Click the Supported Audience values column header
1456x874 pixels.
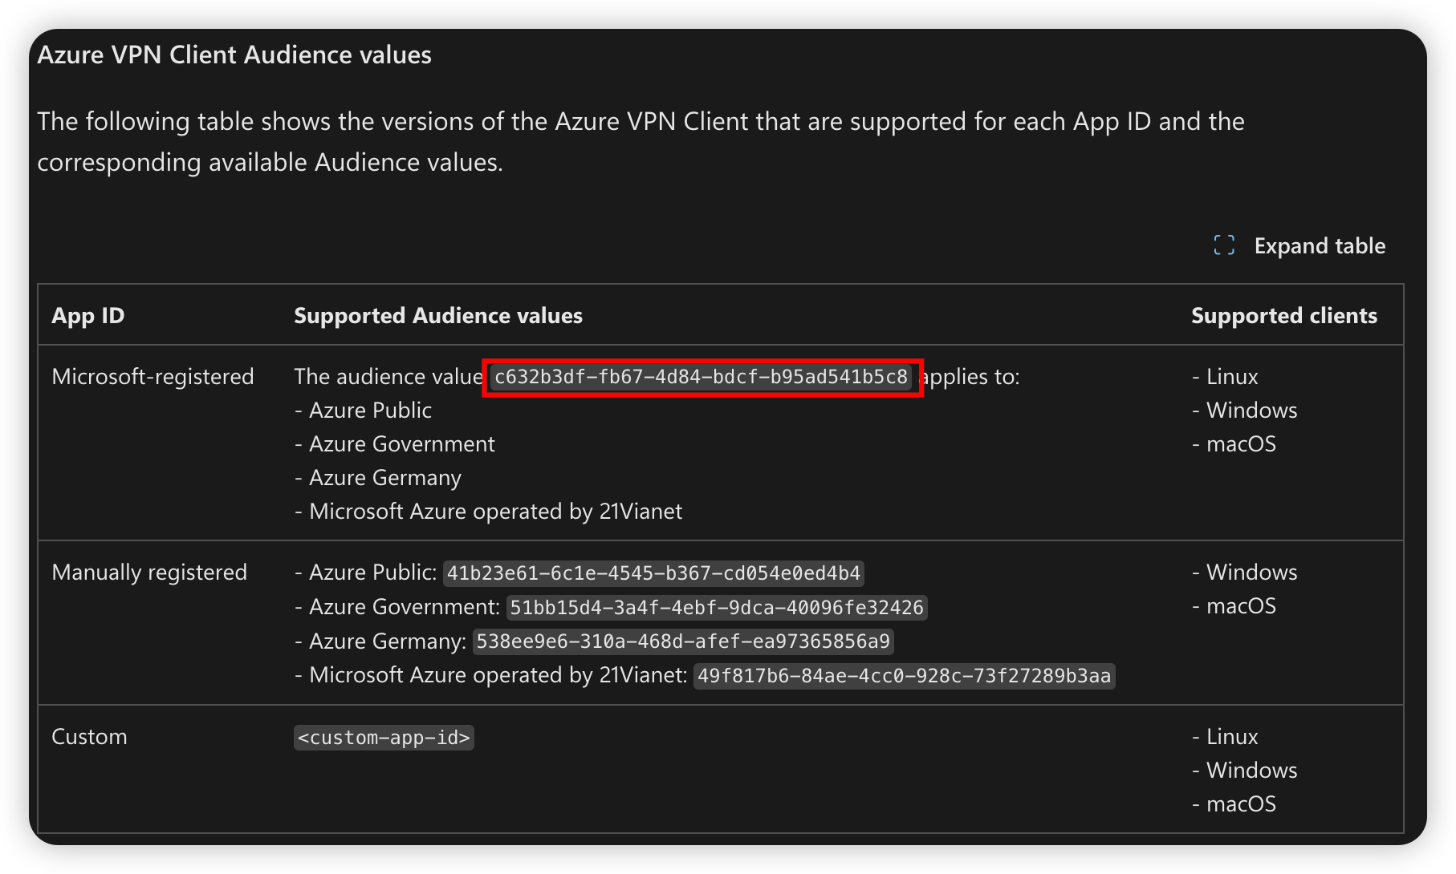pyautogui.click(x=438, y=316)
